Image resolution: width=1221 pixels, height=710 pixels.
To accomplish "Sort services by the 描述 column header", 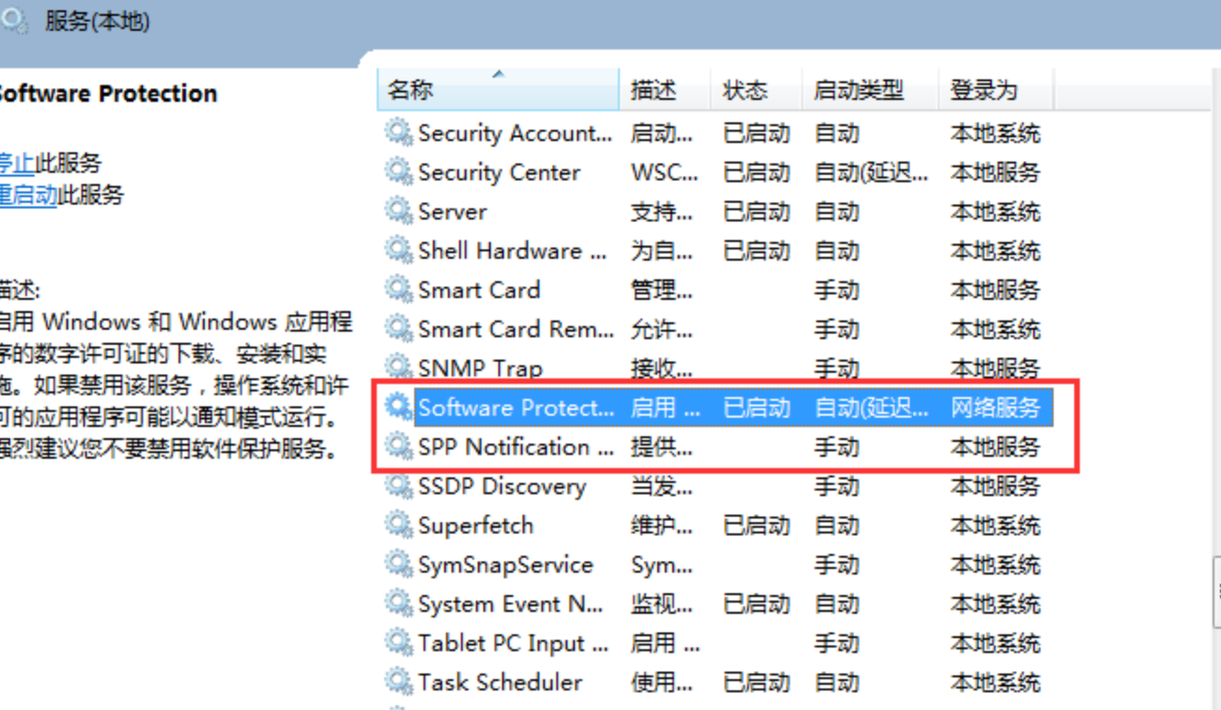I will click(x=665, y=90).
